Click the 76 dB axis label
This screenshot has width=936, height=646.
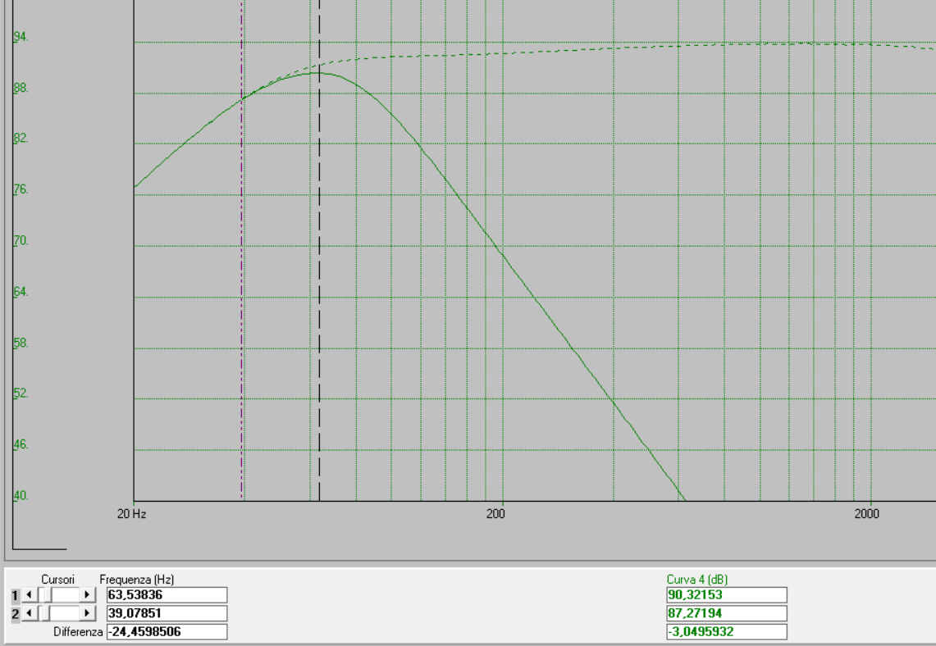21,189
